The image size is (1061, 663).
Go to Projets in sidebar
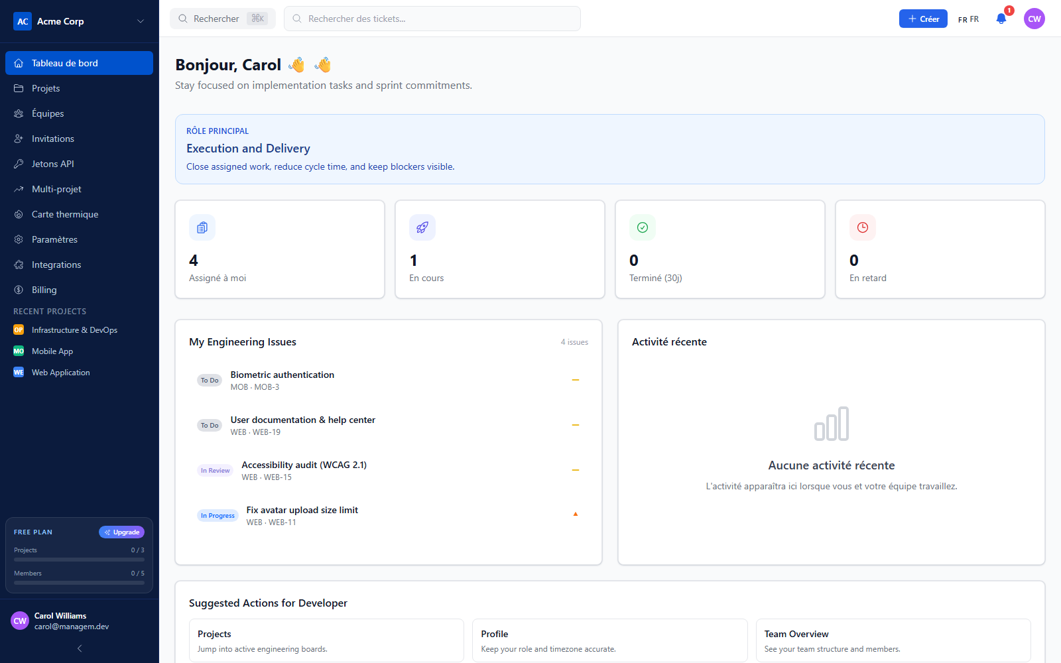[x=79, y=88]
